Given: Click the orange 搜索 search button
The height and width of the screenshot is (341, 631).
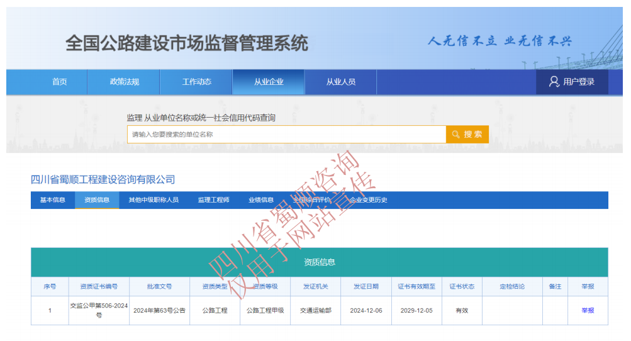Looking at the screenshot, I should pos(467,135).
